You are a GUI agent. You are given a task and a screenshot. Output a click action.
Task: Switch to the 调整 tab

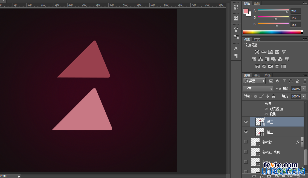[x=247, y=39]
